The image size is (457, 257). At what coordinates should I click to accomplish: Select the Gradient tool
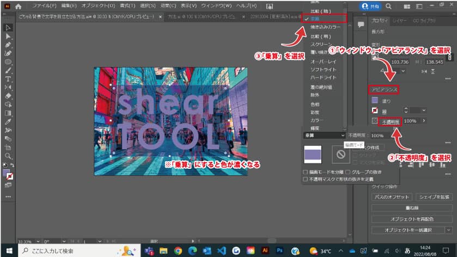[x=8, y=113]
